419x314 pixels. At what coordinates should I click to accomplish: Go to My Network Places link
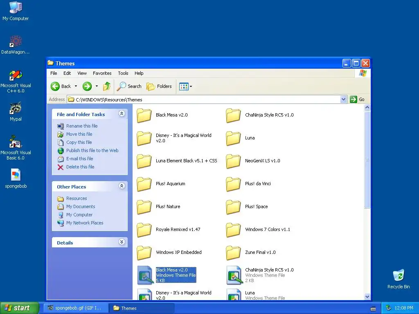pyautogui.click(x=85, y=223)
